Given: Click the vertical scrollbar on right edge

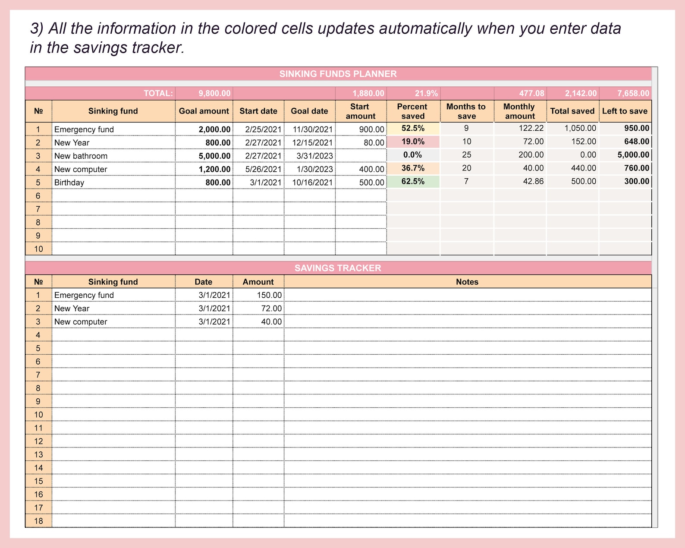Looking at the screenshot, I should point(655,297).
